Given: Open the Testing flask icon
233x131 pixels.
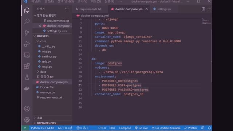Looking at the screenshot, I should 27,77.
